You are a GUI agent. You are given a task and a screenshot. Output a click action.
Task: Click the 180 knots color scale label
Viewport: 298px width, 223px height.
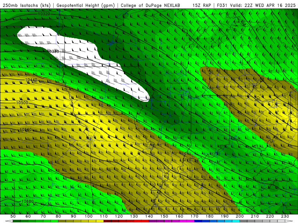(209, 216)
